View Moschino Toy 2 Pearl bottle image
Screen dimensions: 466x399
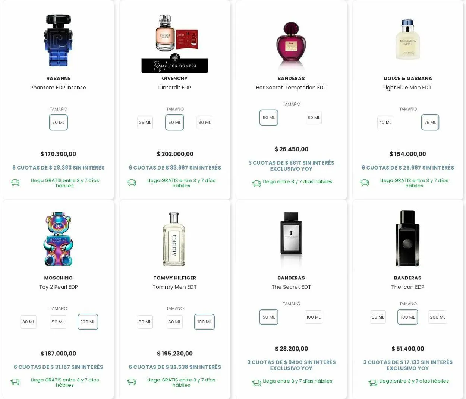[58, 239]
